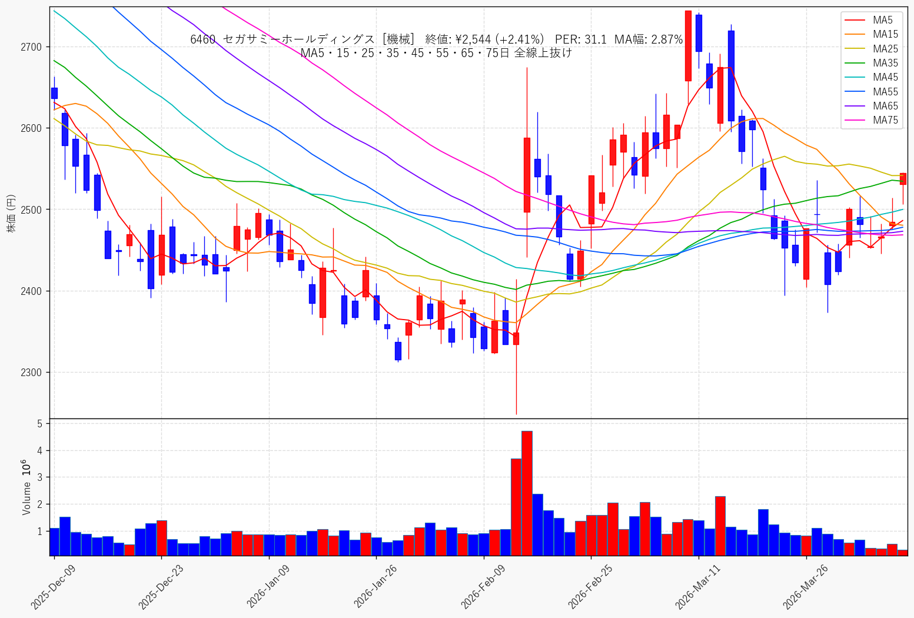Screen dimensions: 914x618
Task: Click the 2600 price axis label
Action: pyautogui.click(x=32, y=128)
